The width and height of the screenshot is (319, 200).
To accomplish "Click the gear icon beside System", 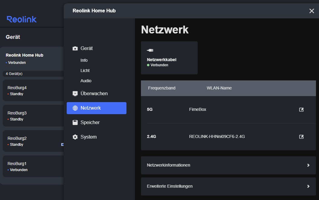I will tap(75, 137).
